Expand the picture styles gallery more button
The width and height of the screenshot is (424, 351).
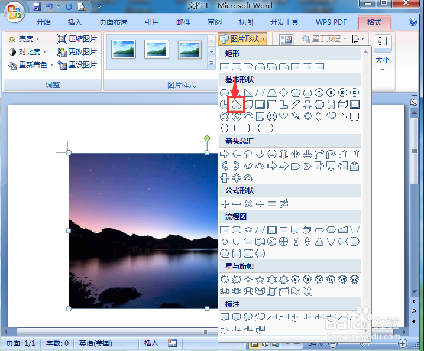point(212,64)
